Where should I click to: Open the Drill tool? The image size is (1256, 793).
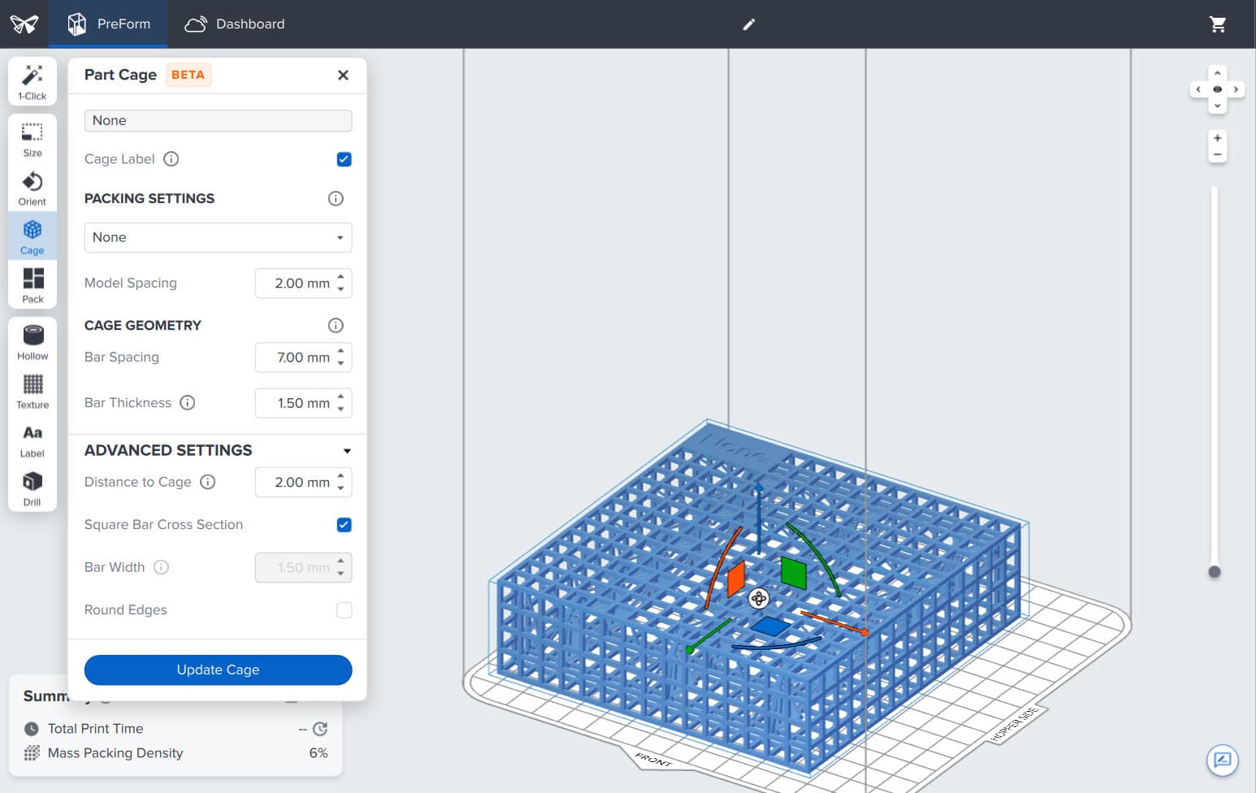coord(32,488)
